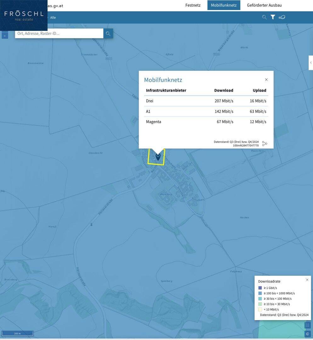
Task: Open the filter funnel icon
Action: pyautogui.click(x=273, y=17)
